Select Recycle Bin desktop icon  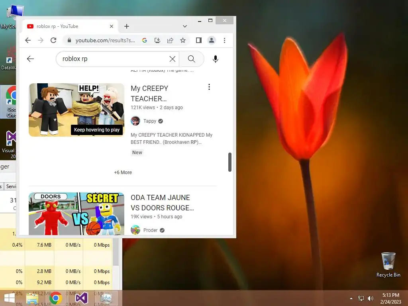click(x=388, y=265)
